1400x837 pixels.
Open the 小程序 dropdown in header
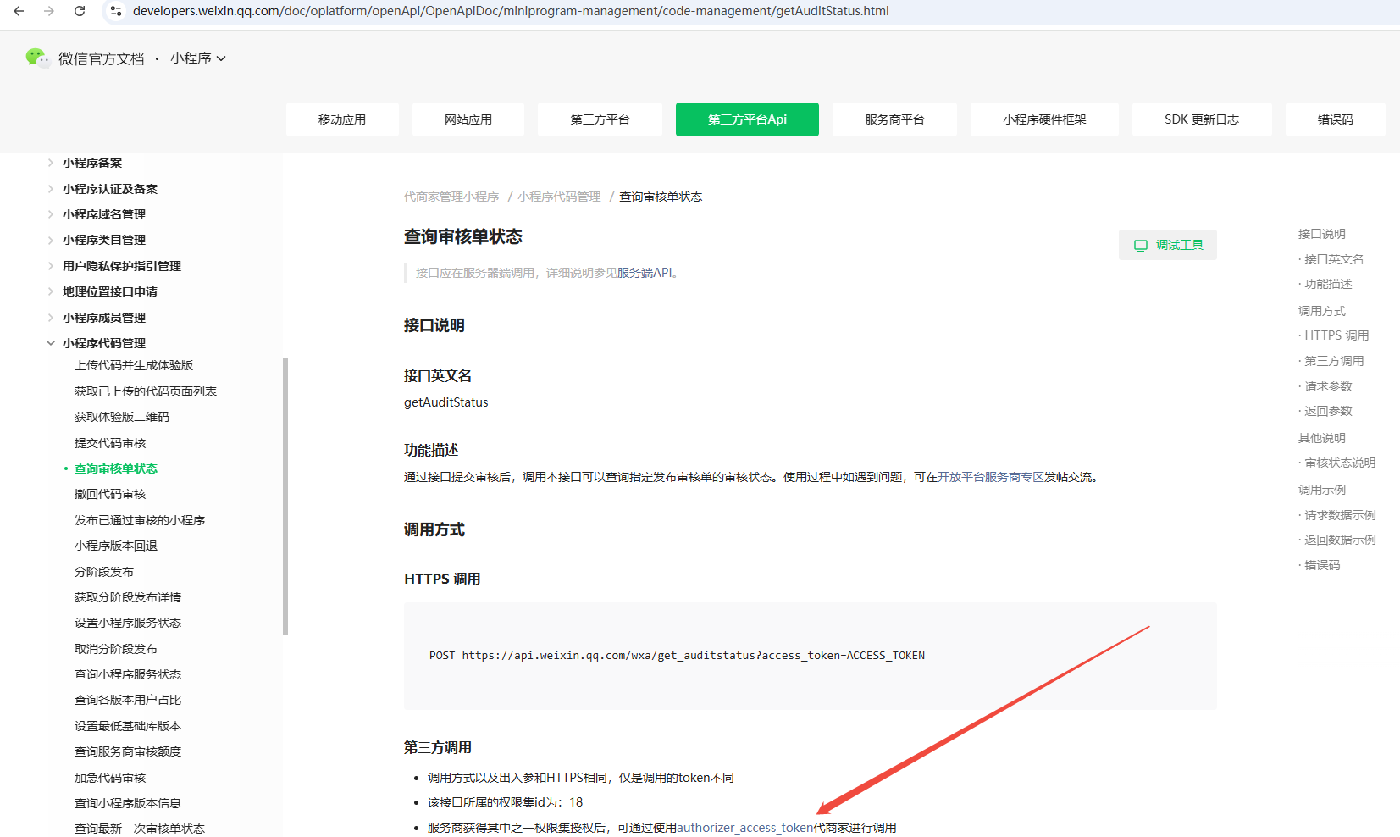(198, 58)
